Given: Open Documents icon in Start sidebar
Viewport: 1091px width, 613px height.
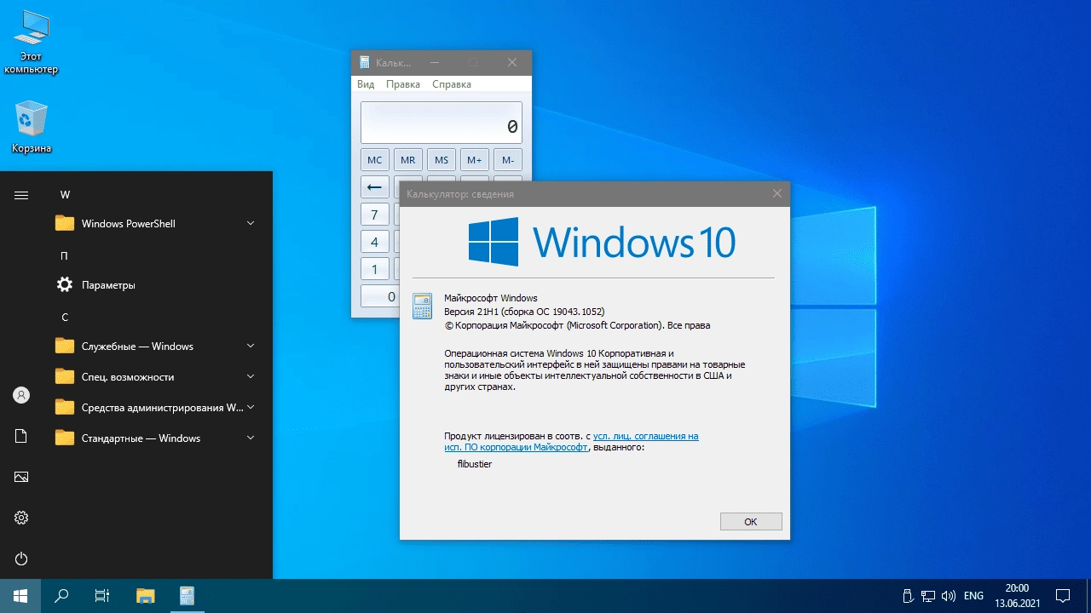Looking at the screenshot, I should [x=21, y=436].
